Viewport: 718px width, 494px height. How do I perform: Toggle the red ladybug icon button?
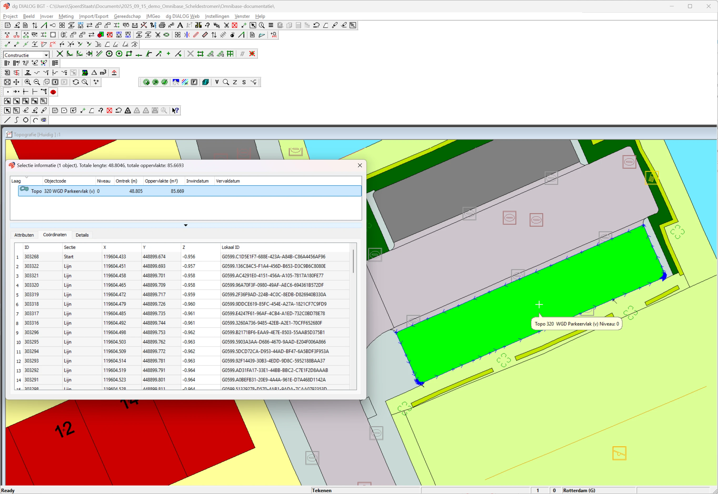(53, 92)
